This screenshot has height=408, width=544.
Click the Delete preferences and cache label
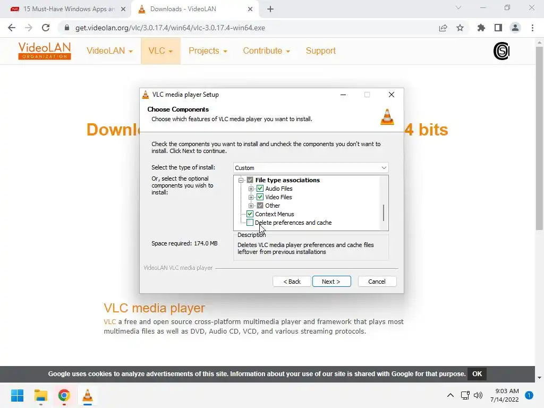coord(293,223)
